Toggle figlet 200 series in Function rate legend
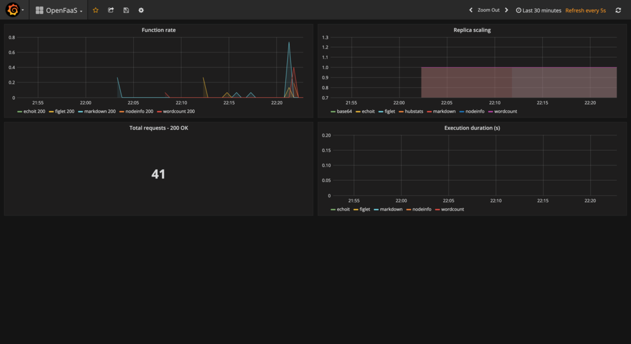This screenshot has width=631, height=344. (62, 111)
